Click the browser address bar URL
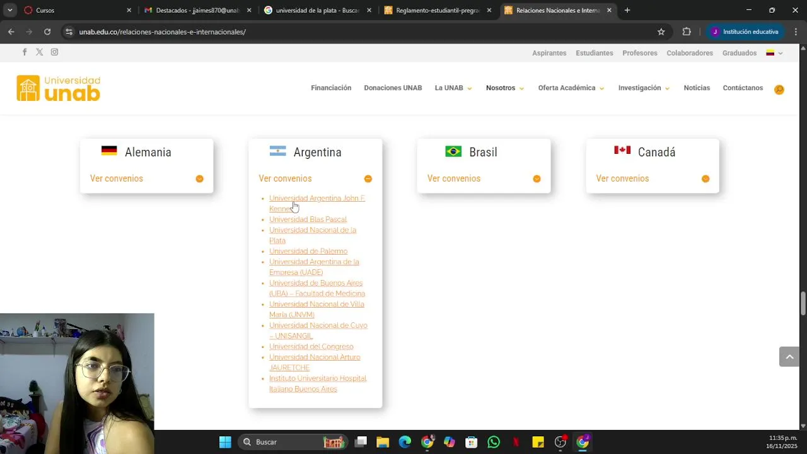This screenshot has width=807, height=454. click(x=162, y=32)
